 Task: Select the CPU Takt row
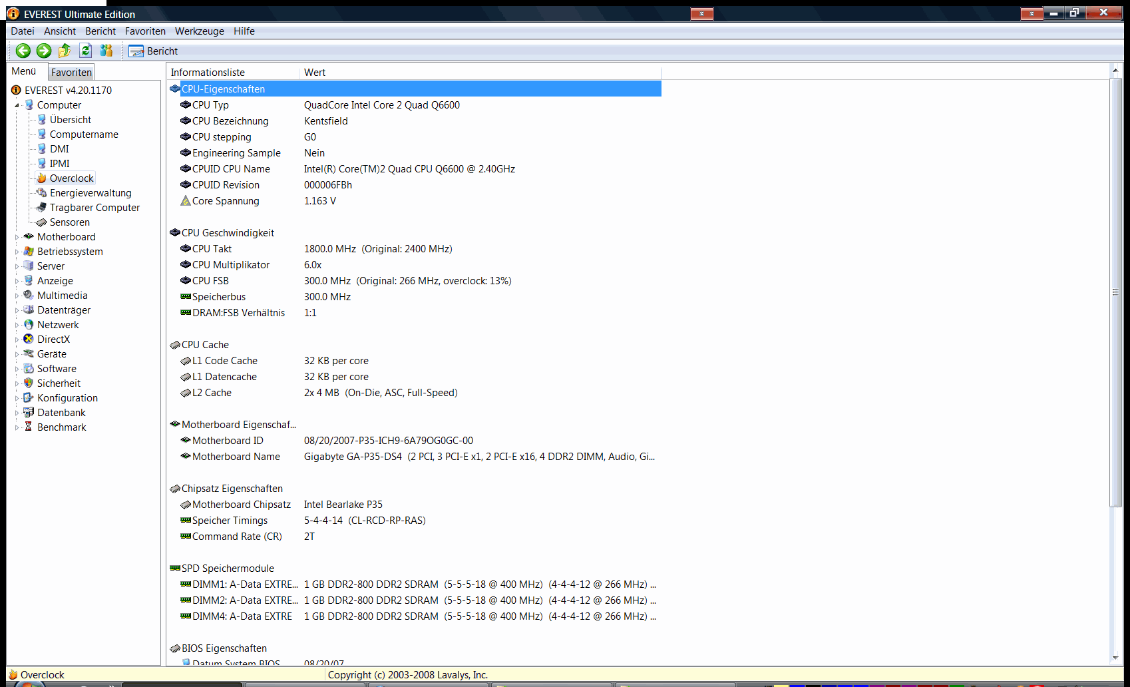point(415,249)
